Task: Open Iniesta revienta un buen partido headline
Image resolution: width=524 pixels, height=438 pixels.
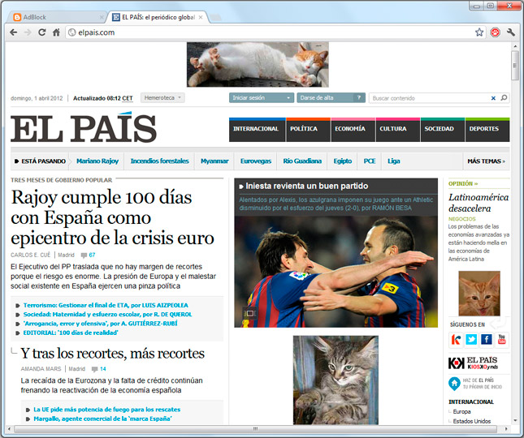Action: point(307,186)
